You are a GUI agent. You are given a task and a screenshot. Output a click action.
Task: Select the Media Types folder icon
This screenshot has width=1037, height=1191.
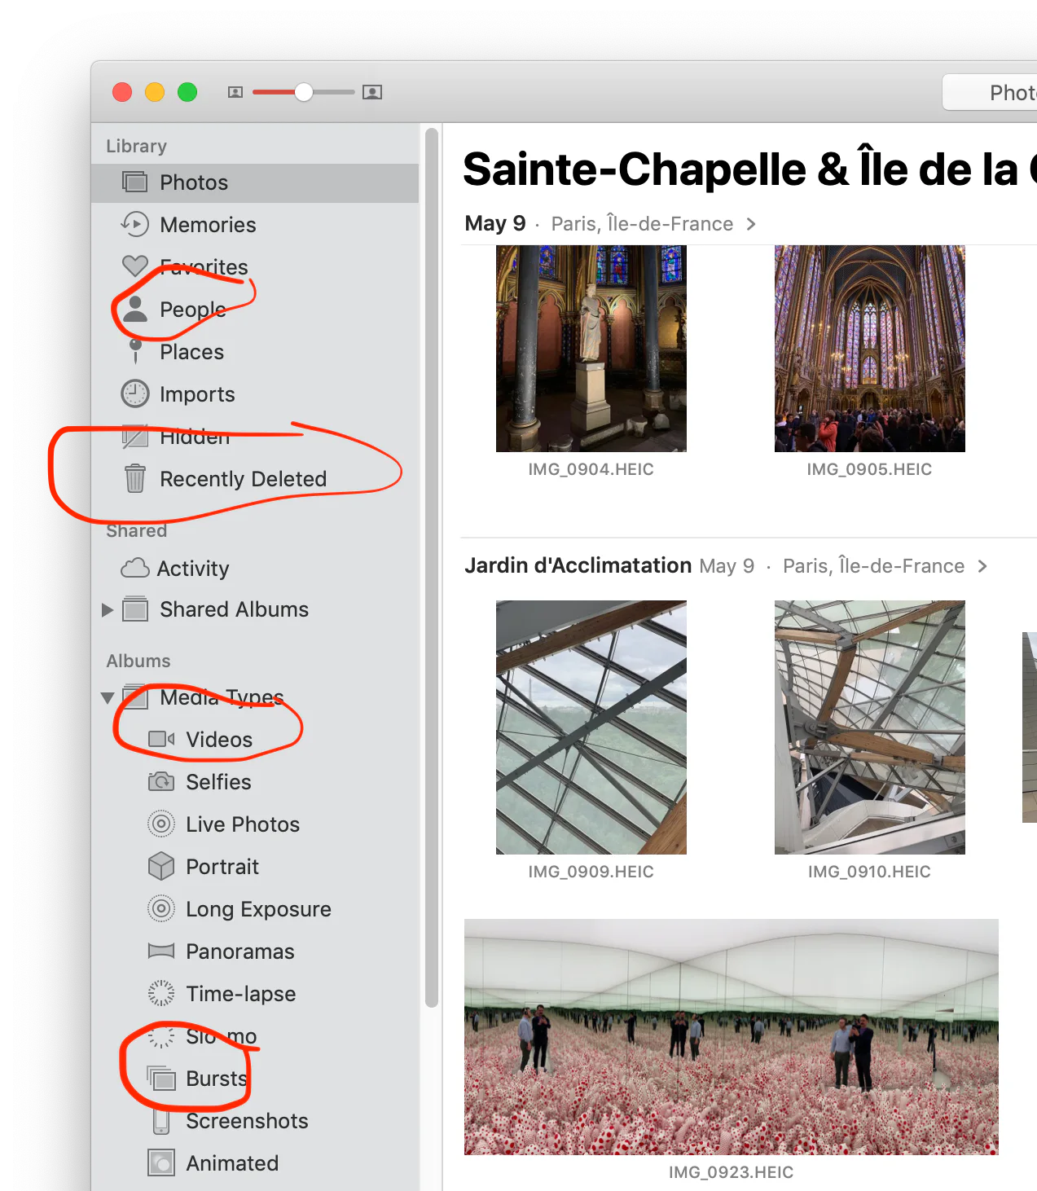coord(135,697)
